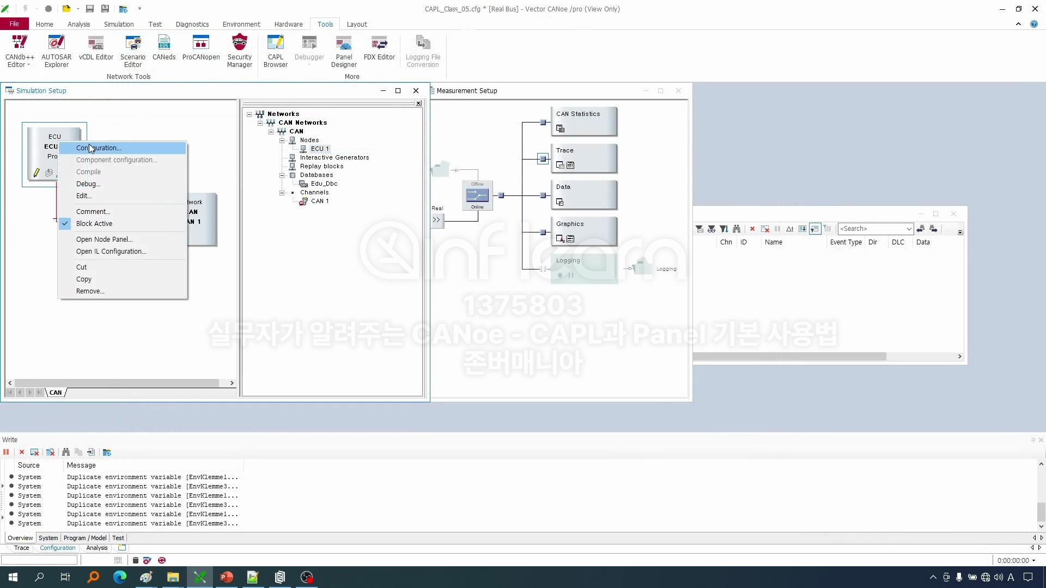Open the vCDL Editor
The width and height of the screenshot is (1046, 588).
(x=96, y=48)
